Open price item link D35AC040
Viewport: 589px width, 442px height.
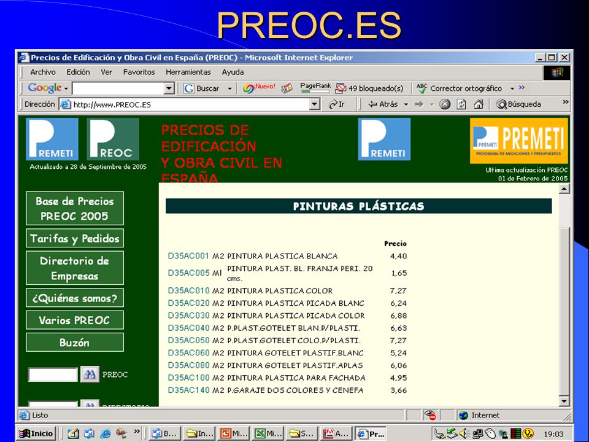[x=188, y=328]
